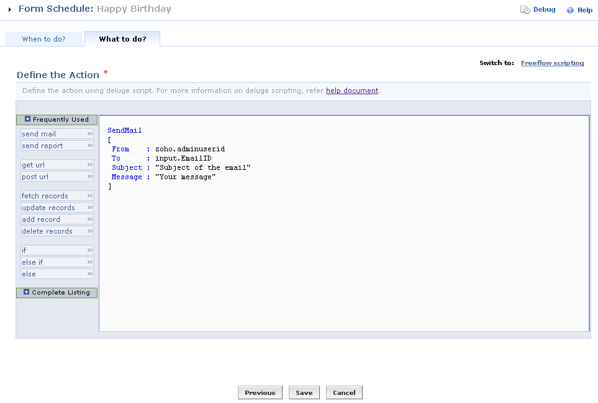Image resolution: width=598 pixels, height=403 pixels.
Task: Click the arrow icon beside Form Schedule title
Action: (x=10, y=10)
